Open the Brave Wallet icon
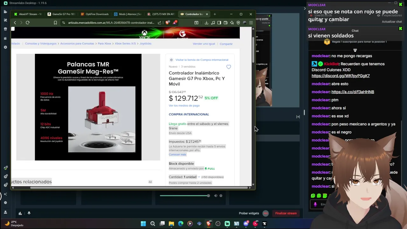The image size is (407, 229). pos(225,23)
